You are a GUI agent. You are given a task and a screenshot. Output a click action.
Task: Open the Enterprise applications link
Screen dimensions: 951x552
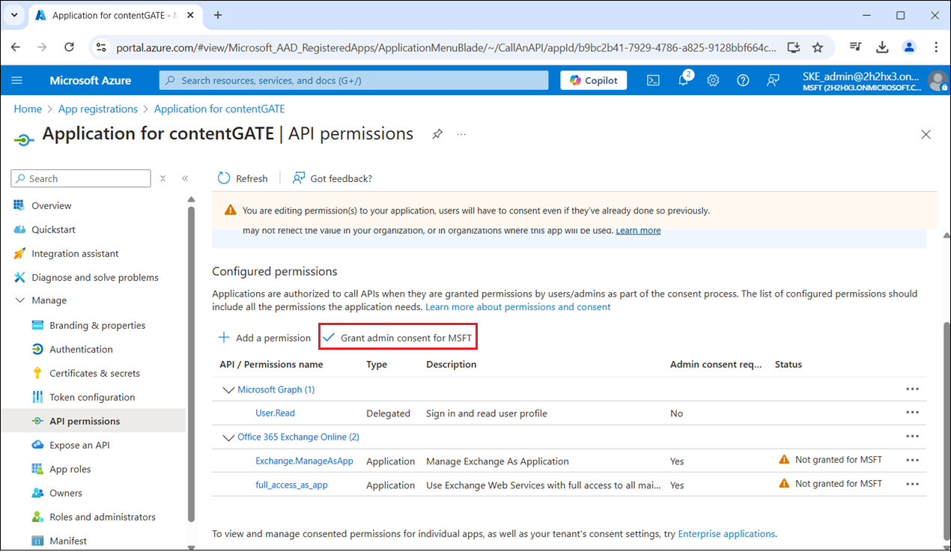726,534
